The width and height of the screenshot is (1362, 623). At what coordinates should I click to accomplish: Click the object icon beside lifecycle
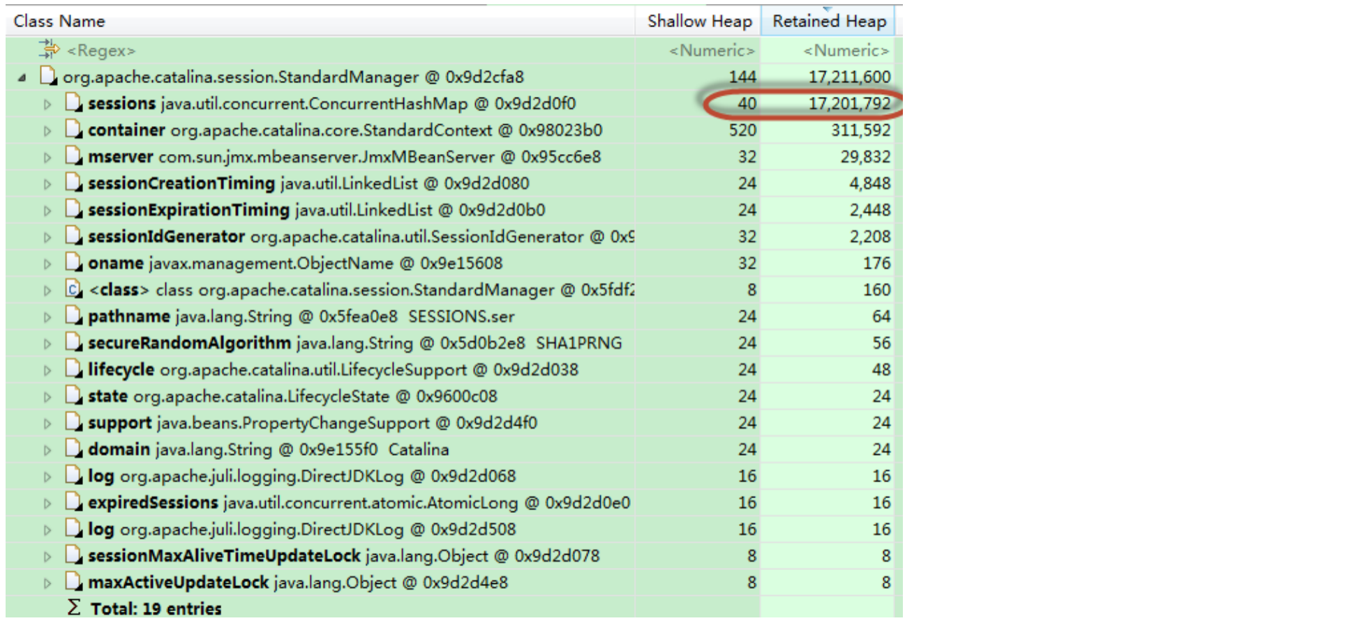(x=73, y=368)
